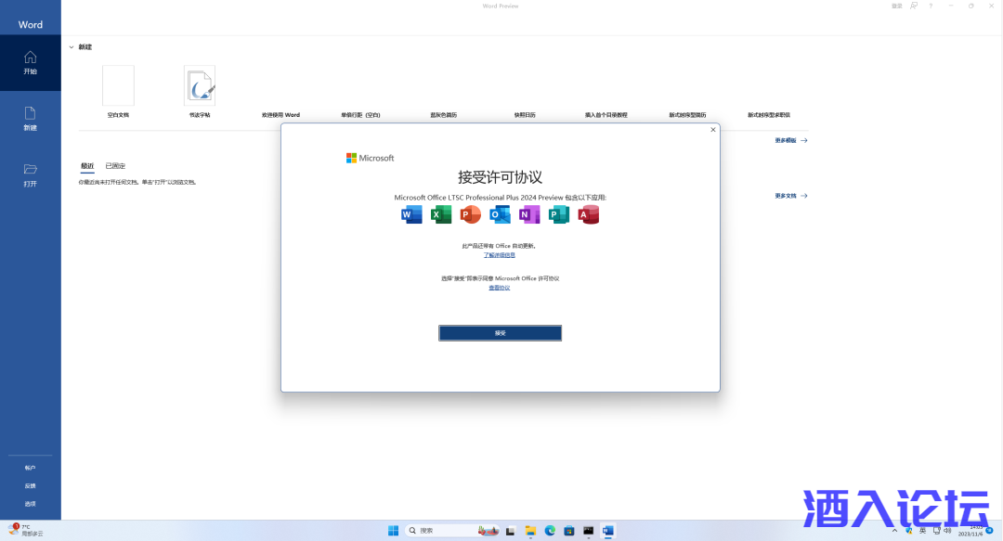Open the weather widget on taskbar
Image resolution: width=1003 pixels, height=541 pixels.
point(26,530)
